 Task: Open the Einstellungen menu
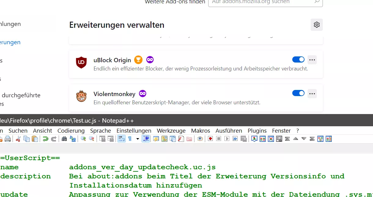click(134, 131)
